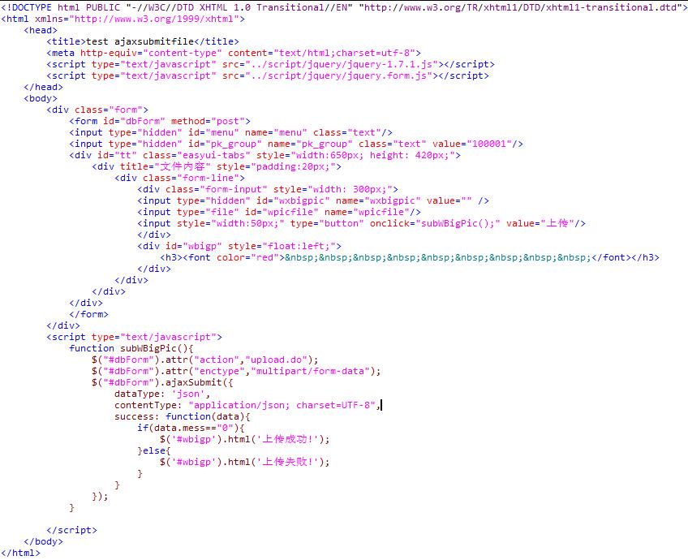
Task: Click the opening head tag
Action: (x=41, y=30)
